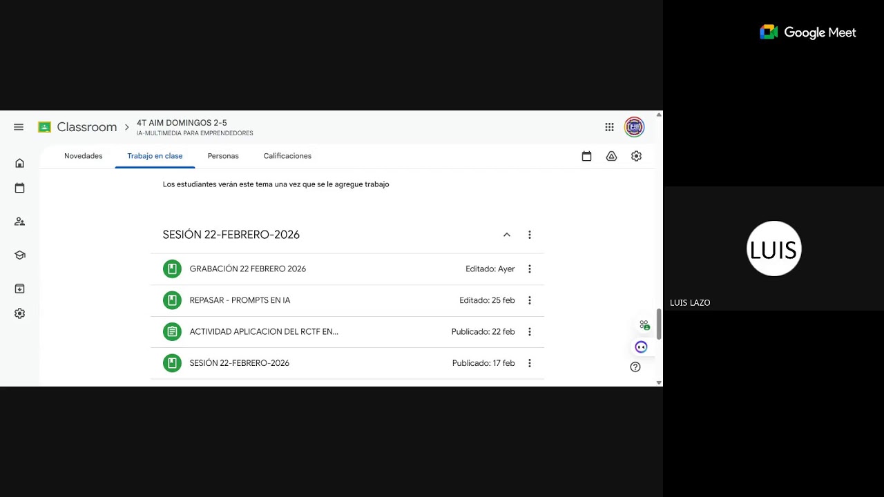The width and height of the screenshot is (884, 497).
Task: Open more options for ACTIVIDAD APLICACION DEL RCTF
Action: click(530, 331)
